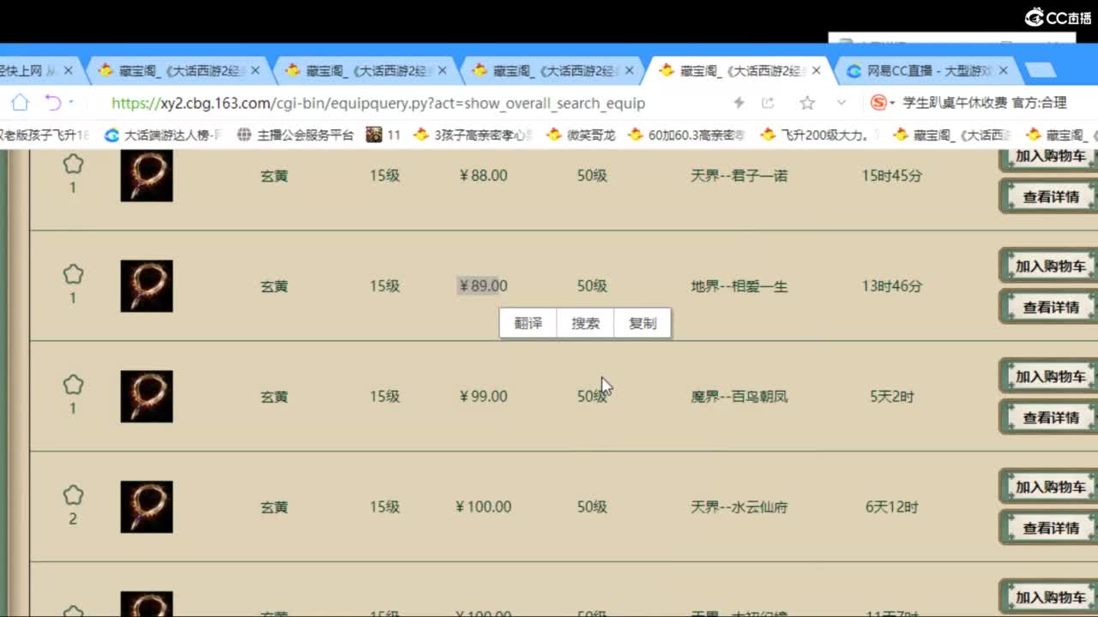The width and height of the screenshot is (1098, 617).
Task: Choose 翻译 in the selection popup
Action: point(528,323)
